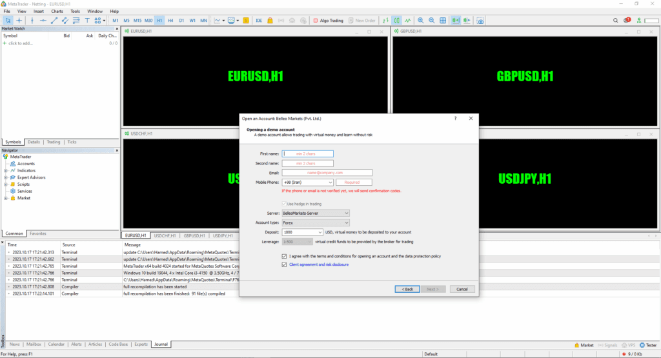Screen dimensions: 661x358
Task: Click the Zoom In magnifier icon
Action: (421, 21)
